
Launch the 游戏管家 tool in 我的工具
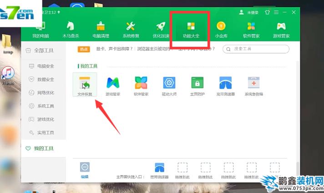click(x=113, y=86)
